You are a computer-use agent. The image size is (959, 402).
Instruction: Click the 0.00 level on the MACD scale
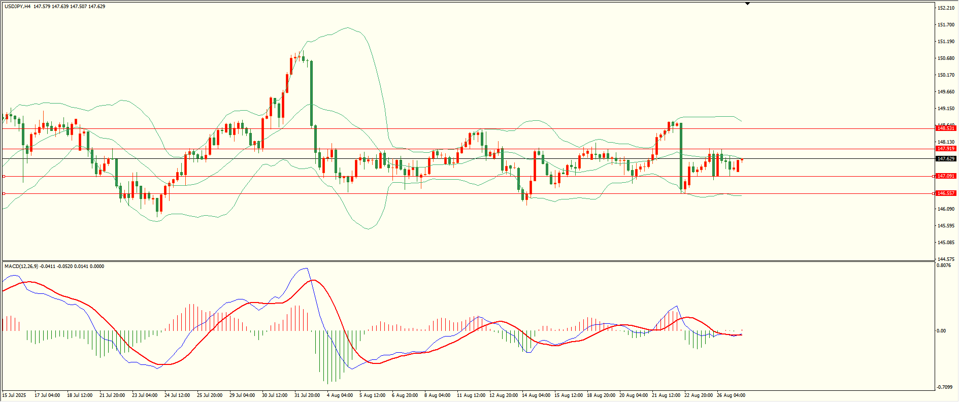click(x=941, y=331)
